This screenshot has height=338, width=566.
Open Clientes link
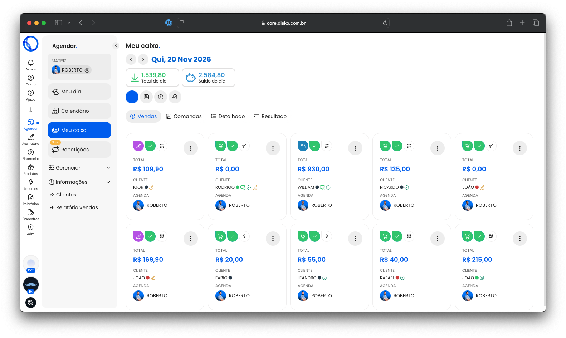pos(63,195)
